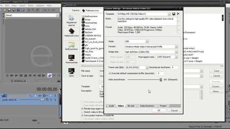Click the Go to End transport button

(34, 76)
